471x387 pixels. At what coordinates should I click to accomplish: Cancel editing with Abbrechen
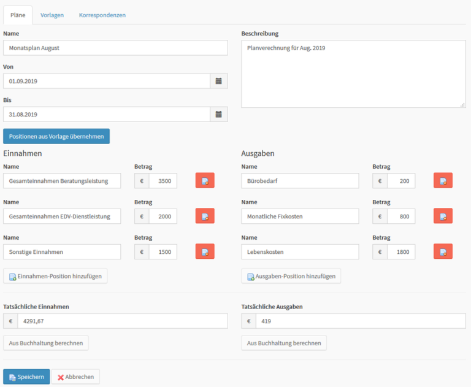pos(75,377)
